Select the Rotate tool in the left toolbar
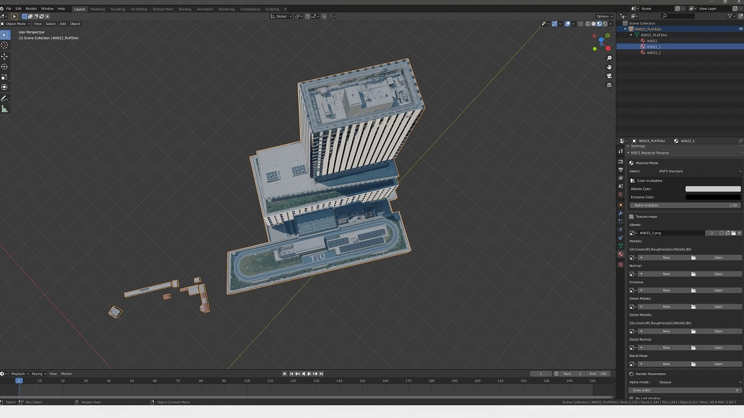Viewport: 744px width, 418px height. pyautogui.click(x=5, y=67)
